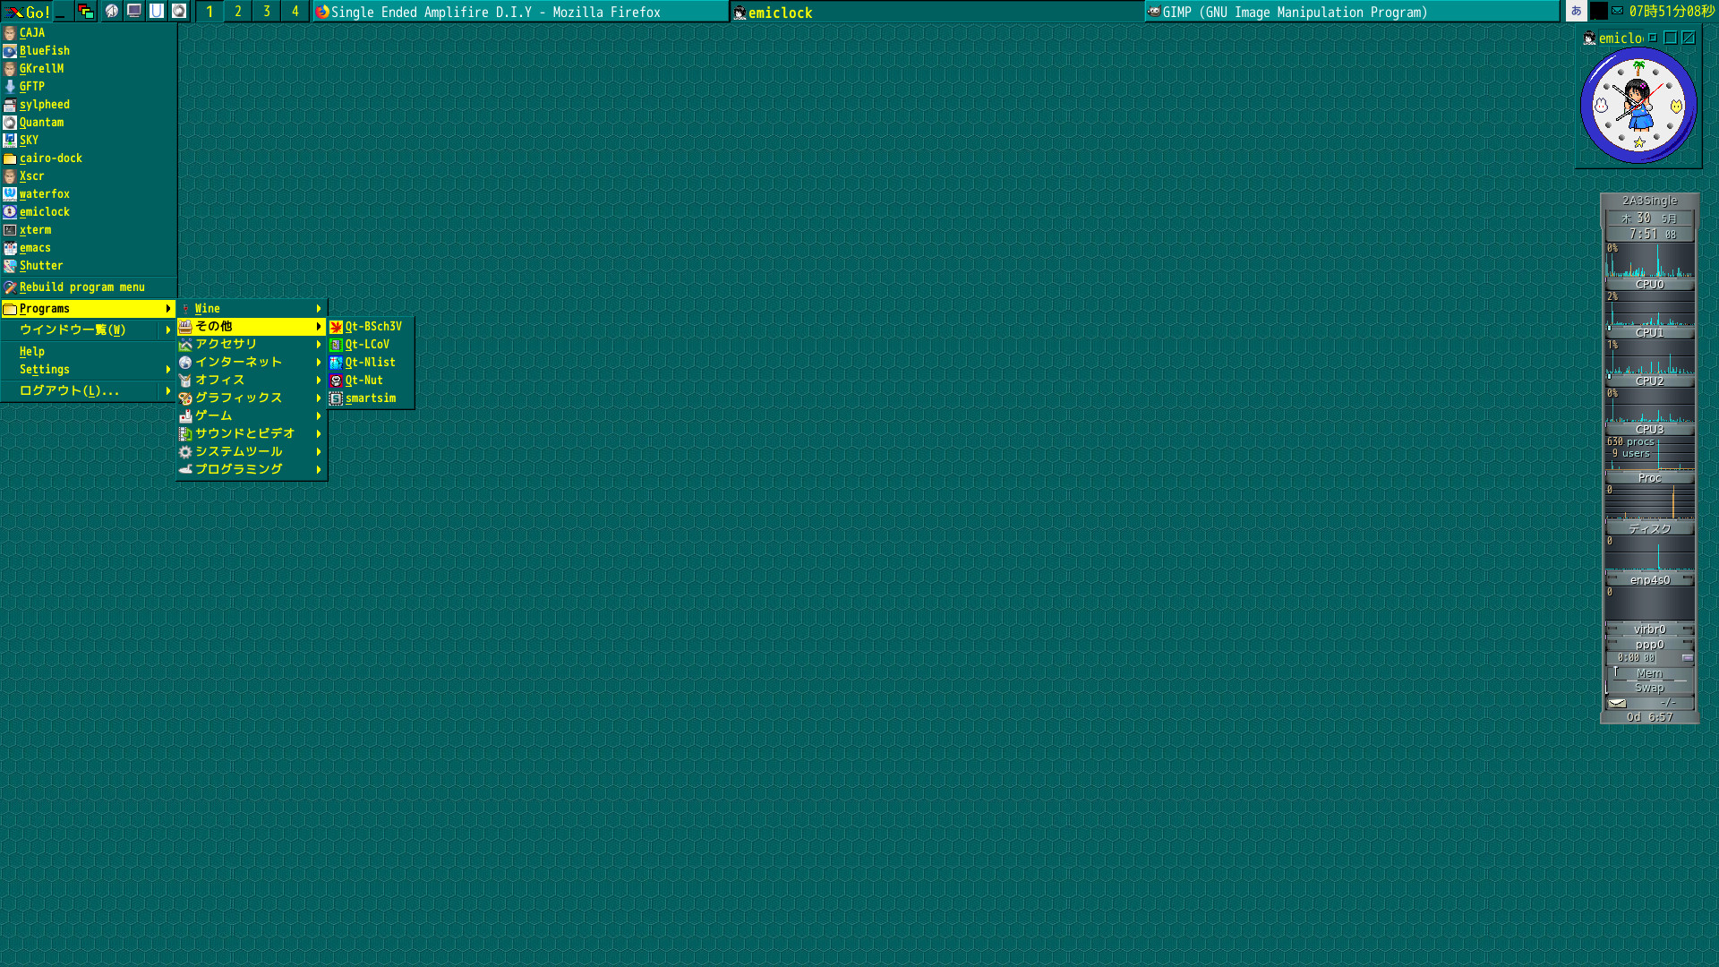Click the emiclock analog clock face
Screen dimensions: 1719x967
coord(1638,106)
